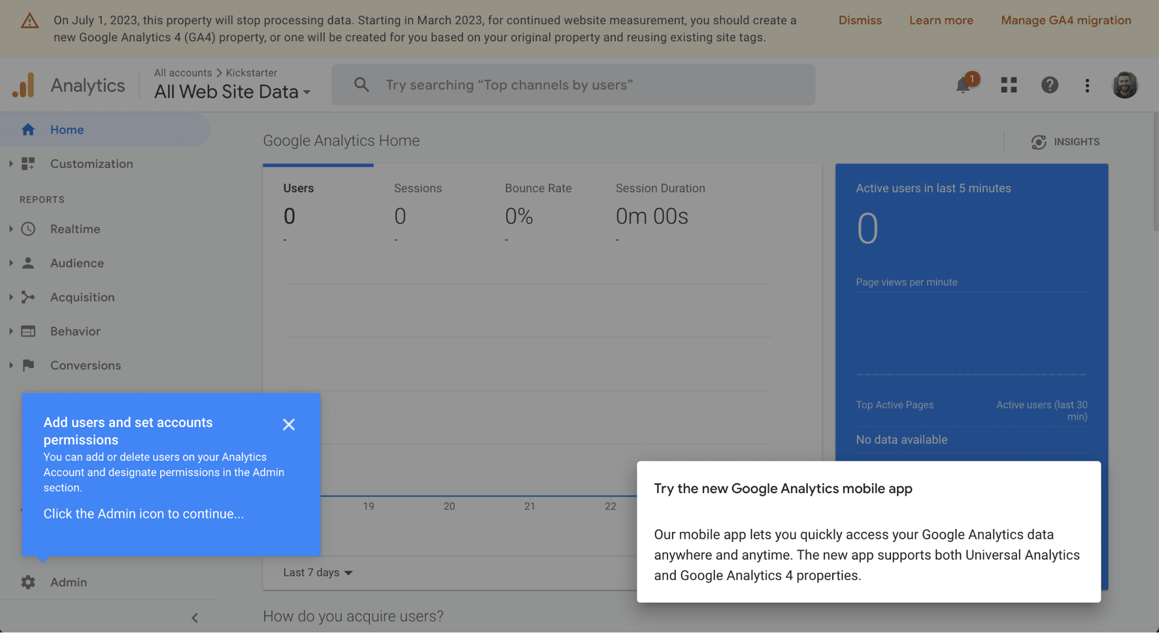The height and width of the screenshot is (633, 1159).
Task: Click Manage GA4 migration link
Action: (x=1066, y=20)
